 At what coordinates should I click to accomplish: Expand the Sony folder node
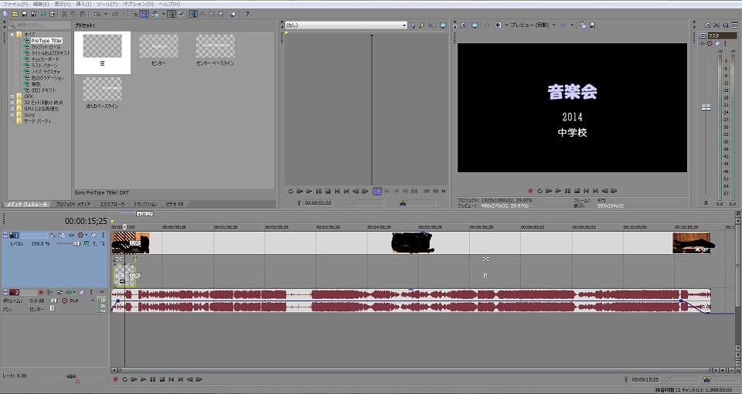point(12,114)
